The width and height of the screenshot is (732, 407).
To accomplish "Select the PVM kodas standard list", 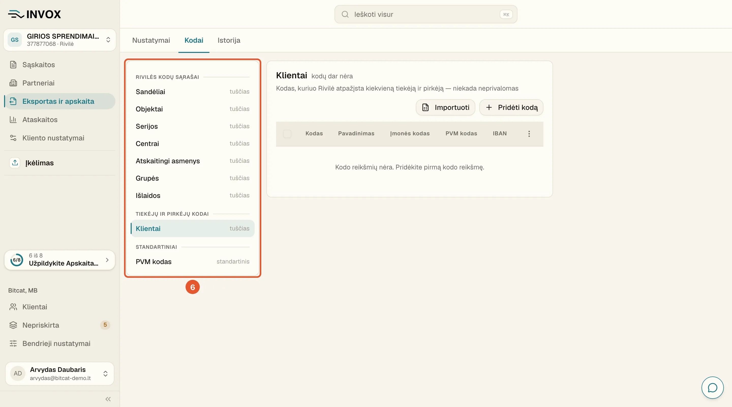I will (x=192, y=262).
